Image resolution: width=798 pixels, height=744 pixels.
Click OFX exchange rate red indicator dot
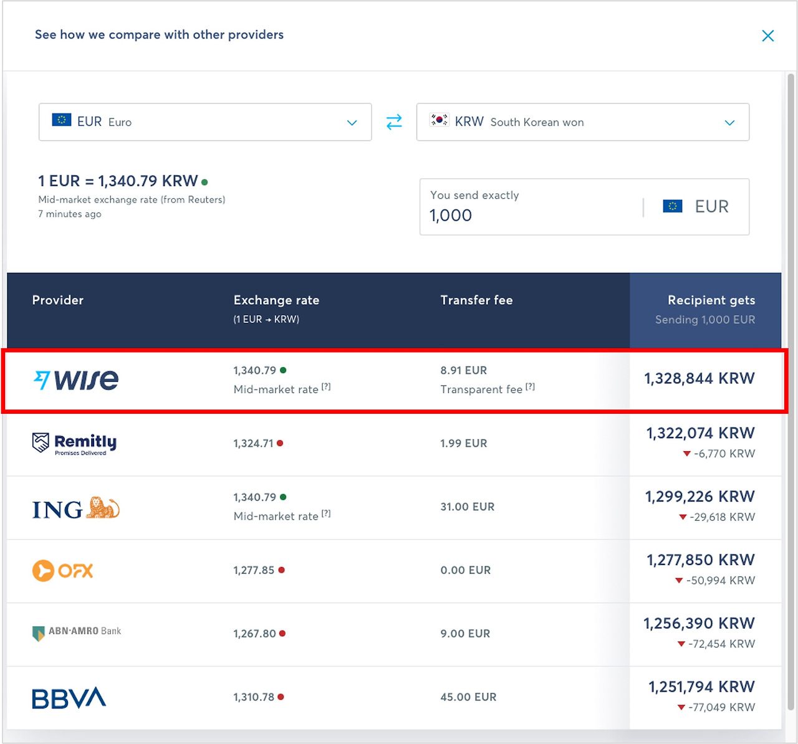click(x=281, y=570)
